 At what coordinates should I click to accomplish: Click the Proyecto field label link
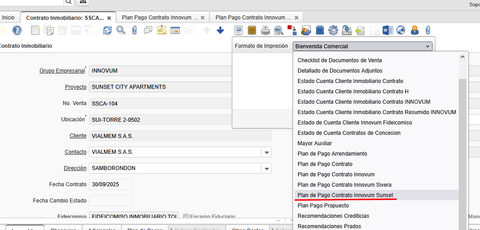tap(75, 87)
